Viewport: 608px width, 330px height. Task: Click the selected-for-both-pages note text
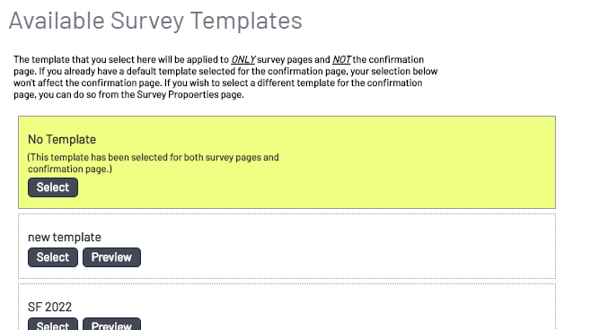tap(154, 163)
